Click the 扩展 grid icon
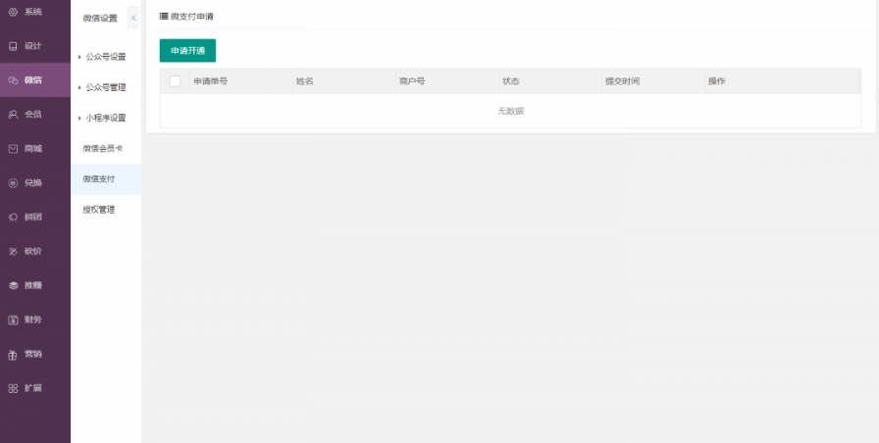 pos(13,388)
